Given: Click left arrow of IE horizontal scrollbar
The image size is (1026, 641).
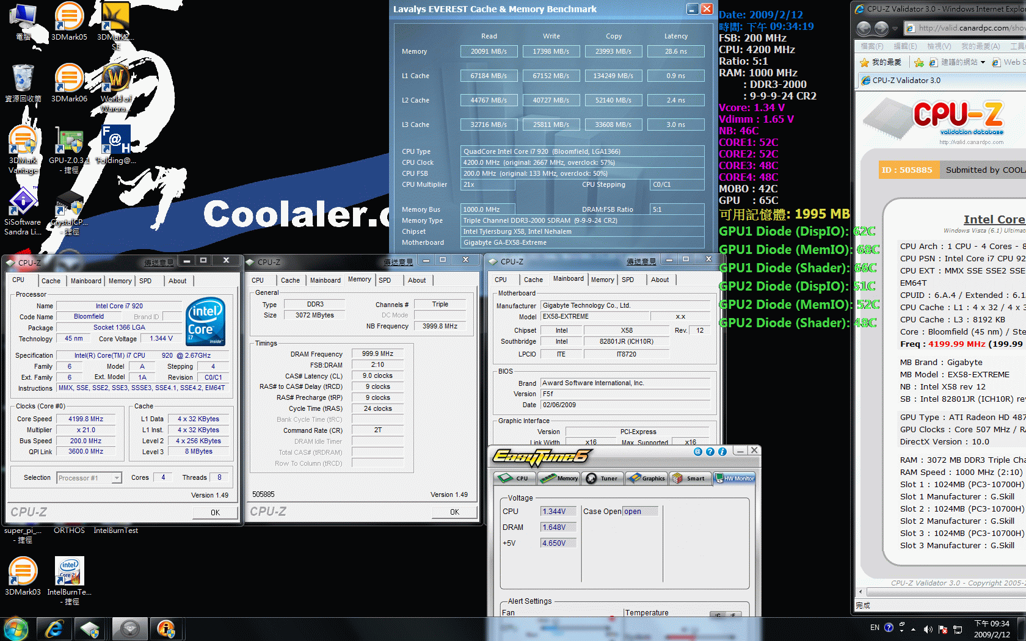Looking at the screenshot, I should (x=861, y=592).
